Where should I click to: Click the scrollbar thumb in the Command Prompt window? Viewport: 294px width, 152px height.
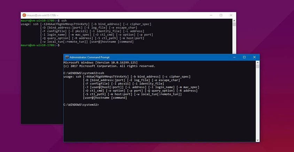(x=258, y=66)
